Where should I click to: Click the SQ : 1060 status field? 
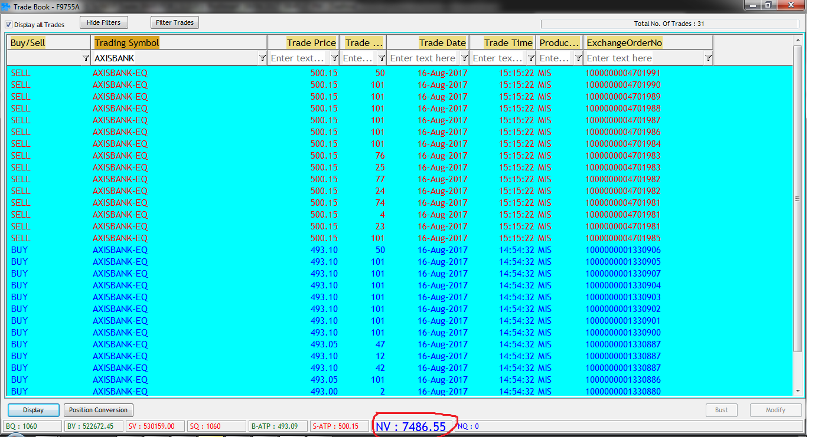point(217,426)
